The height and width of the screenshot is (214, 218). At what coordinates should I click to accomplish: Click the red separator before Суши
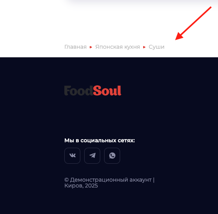click(144, 47)
